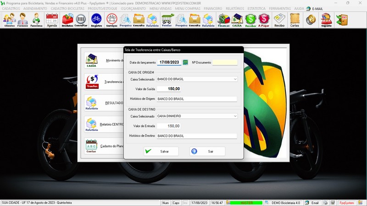Open the PRODUTO/ESTOQUE menu

[x=102, y=8]
